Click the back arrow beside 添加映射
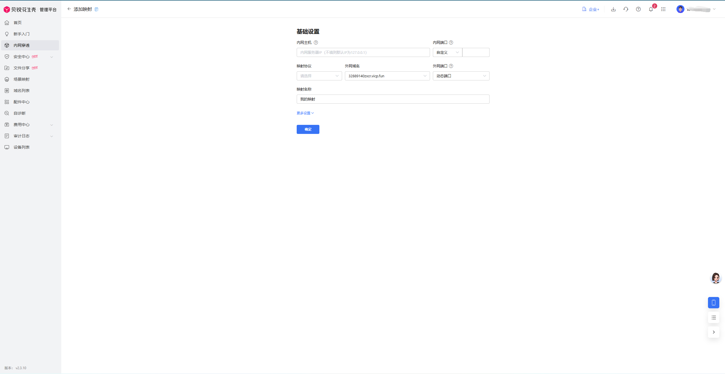The width and height of the screenshot is (725, 374). pos(69,9)
